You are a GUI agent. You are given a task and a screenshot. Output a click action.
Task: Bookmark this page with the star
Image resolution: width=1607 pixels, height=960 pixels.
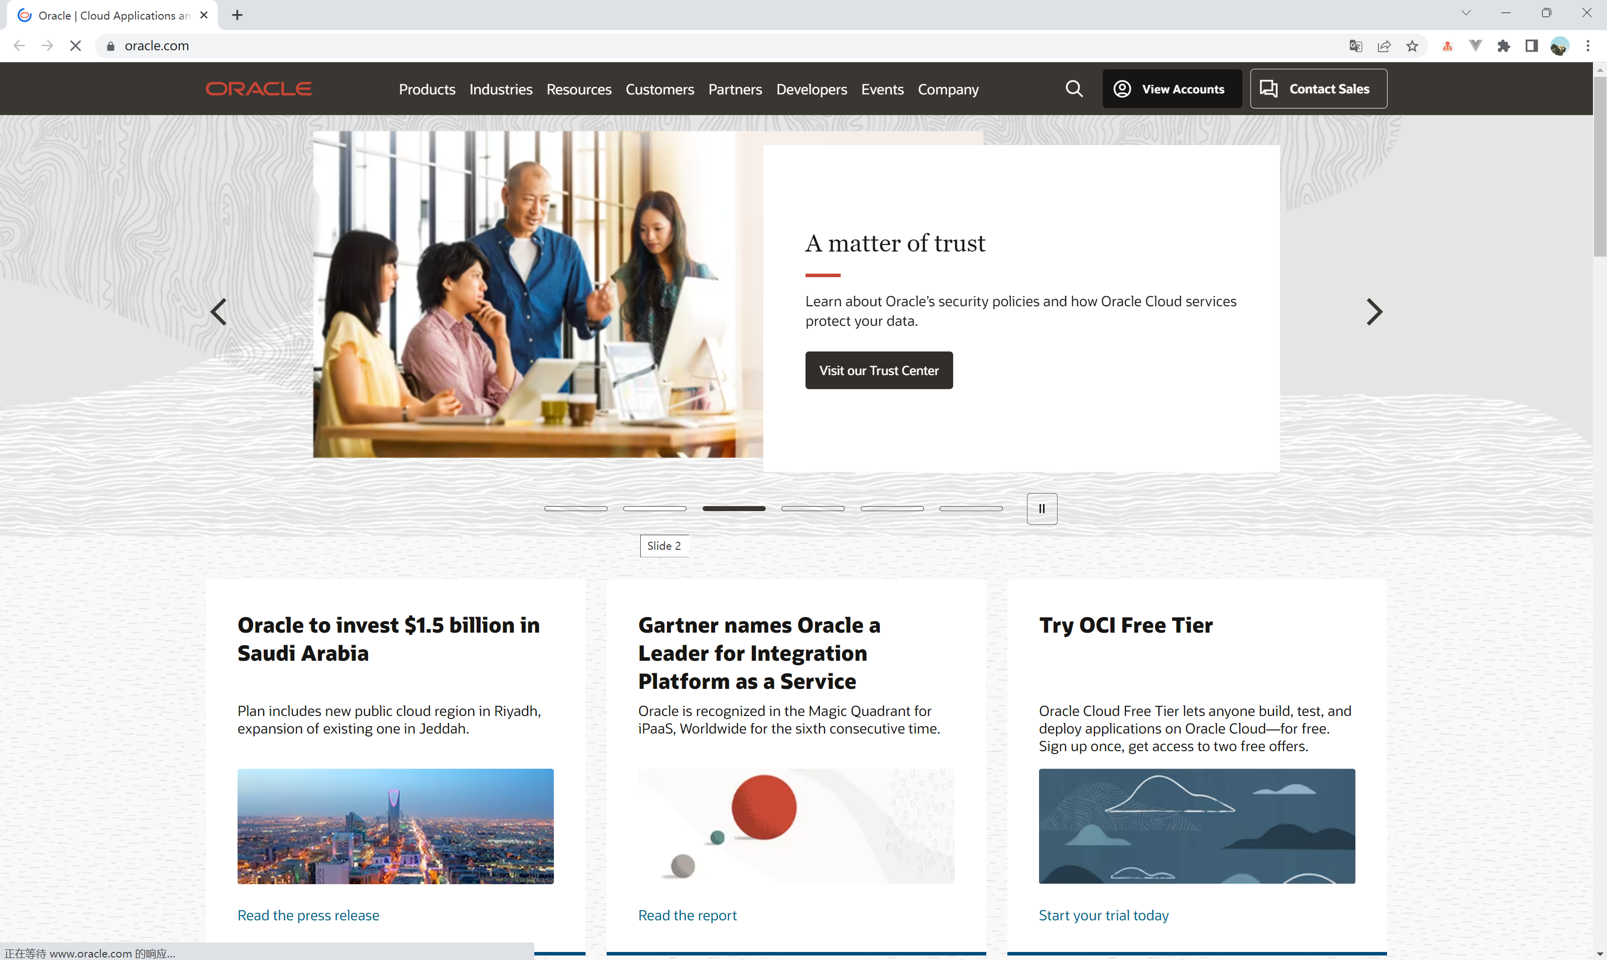(1412, 46)
